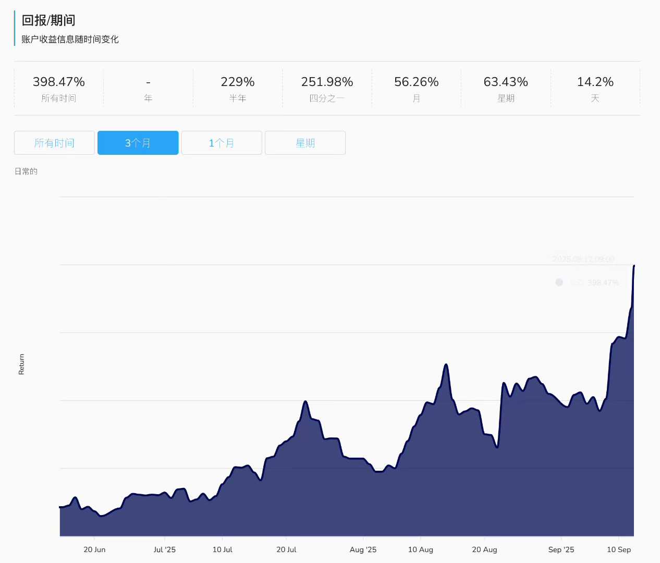Click the Sep '25 x-axis label

point(561,549)
